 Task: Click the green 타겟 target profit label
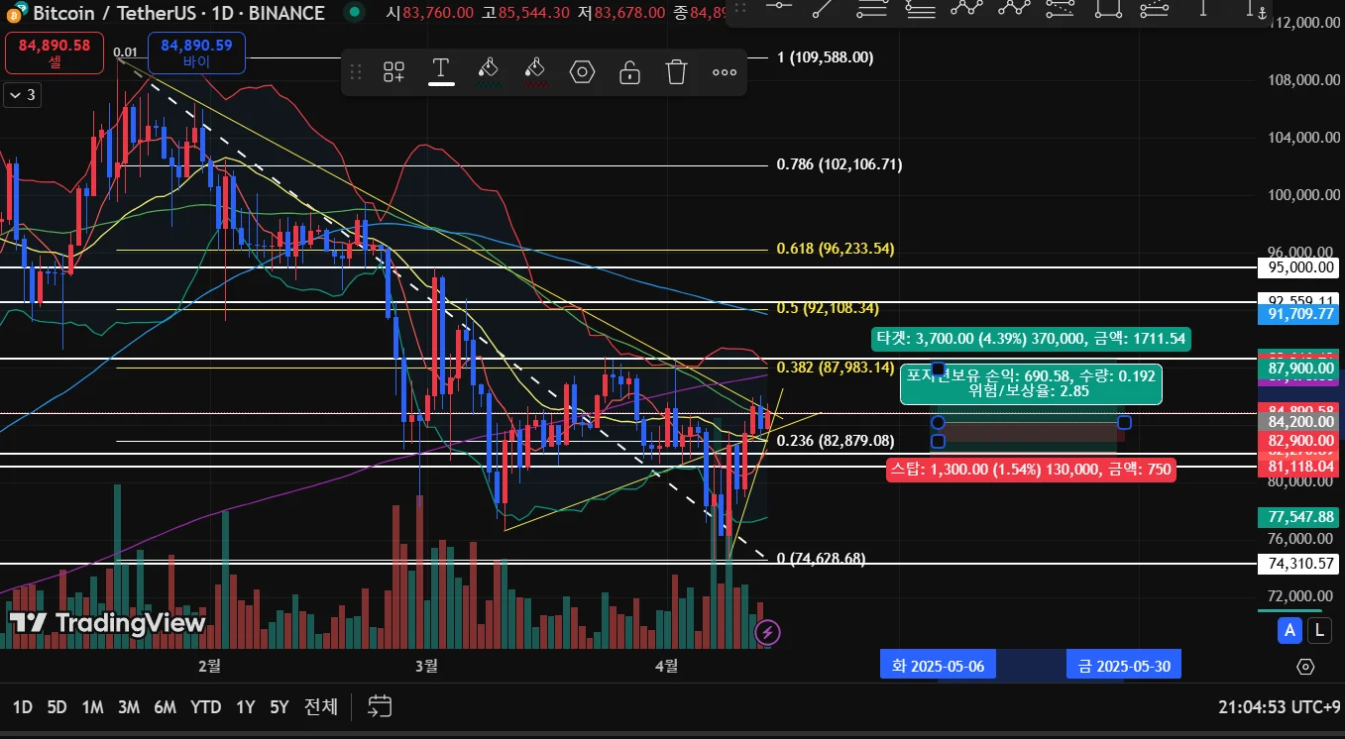click(1031, 339)
